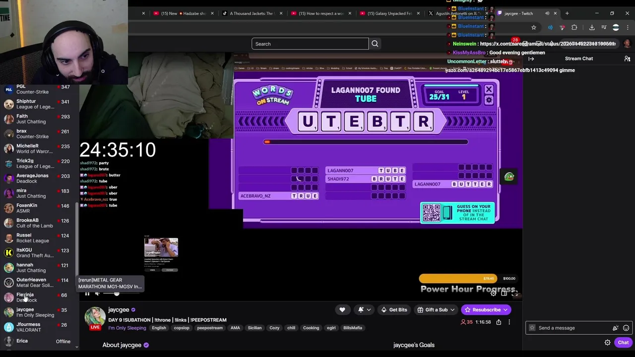635x357 pixels.
Task: Switch to the Hadzabe YouTube tab
Action: [184, 13]
